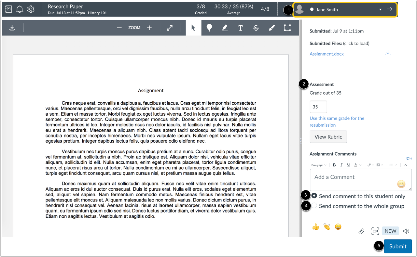Select the strikeout annotation tool
417x257 pixels.
coord(256,28)
